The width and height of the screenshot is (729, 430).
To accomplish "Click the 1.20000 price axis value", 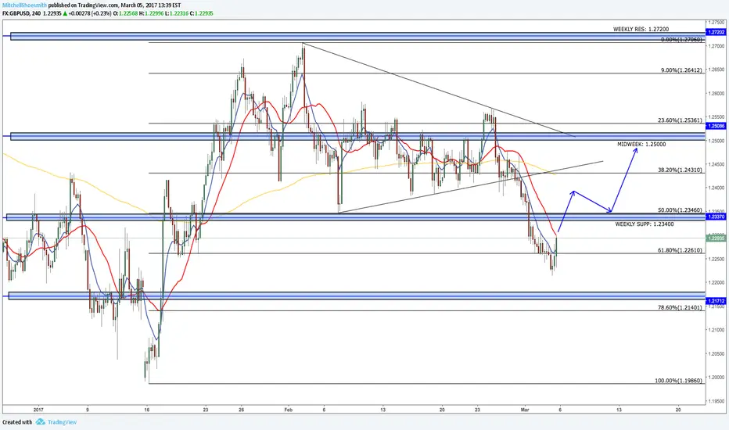I will (x=716, y=377).
